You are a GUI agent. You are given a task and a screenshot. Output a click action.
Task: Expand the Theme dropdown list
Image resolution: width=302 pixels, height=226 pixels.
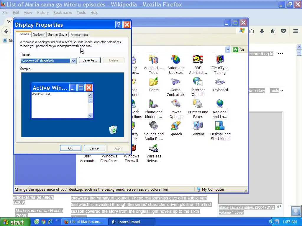[73, 61]
